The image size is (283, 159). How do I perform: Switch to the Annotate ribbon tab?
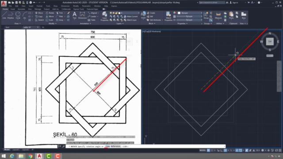click(x=21, y=9)
